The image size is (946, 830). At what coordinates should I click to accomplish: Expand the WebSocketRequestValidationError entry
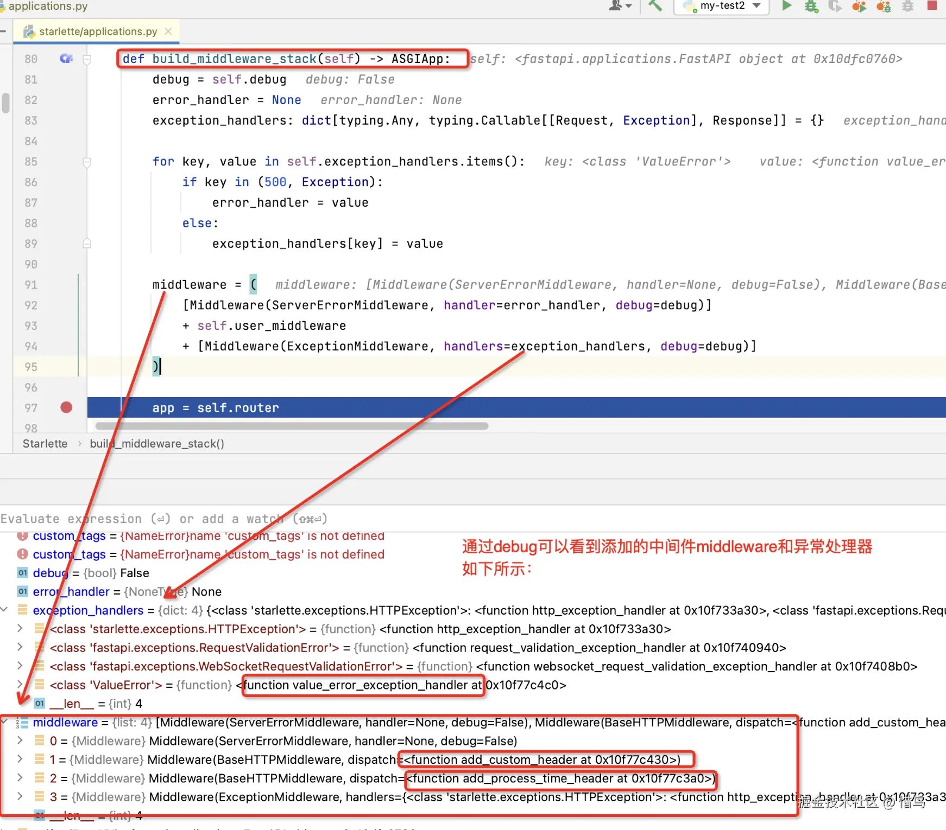coord(20,666)
